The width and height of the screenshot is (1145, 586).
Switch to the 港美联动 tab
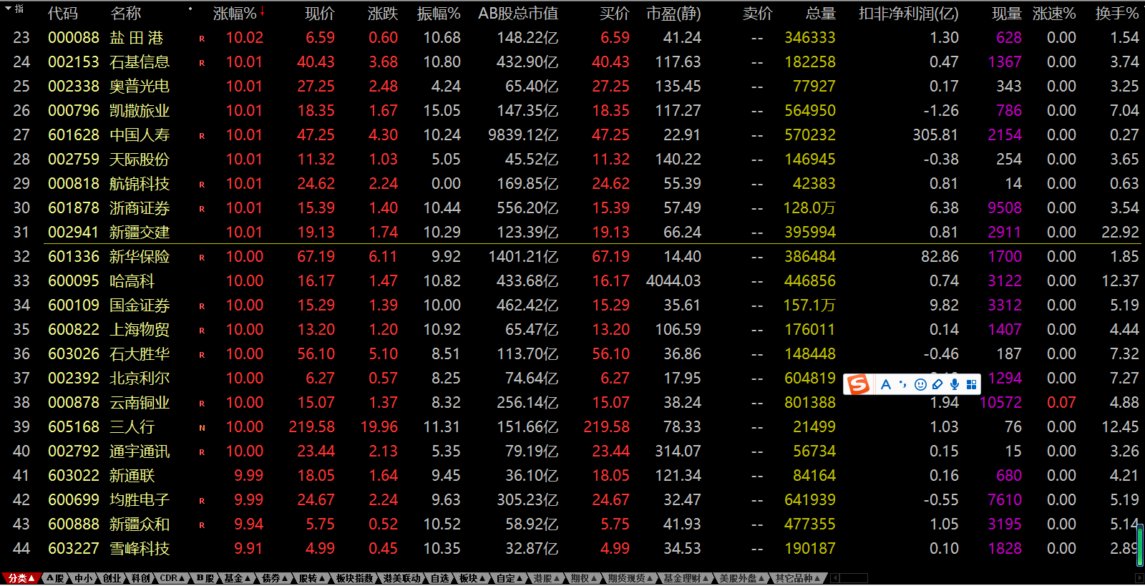402,578
